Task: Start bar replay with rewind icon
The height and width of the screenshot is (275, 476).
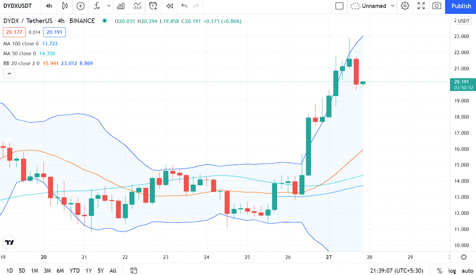Action: click(170, 6)
